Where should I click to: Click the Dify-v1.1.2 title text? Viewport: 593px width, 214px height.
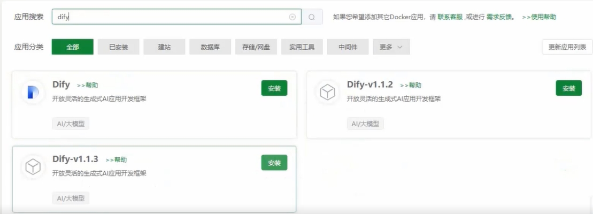point(370,85)
